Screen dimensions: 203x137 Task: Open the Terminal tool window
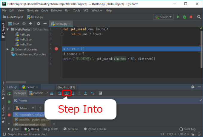[71, 129]
